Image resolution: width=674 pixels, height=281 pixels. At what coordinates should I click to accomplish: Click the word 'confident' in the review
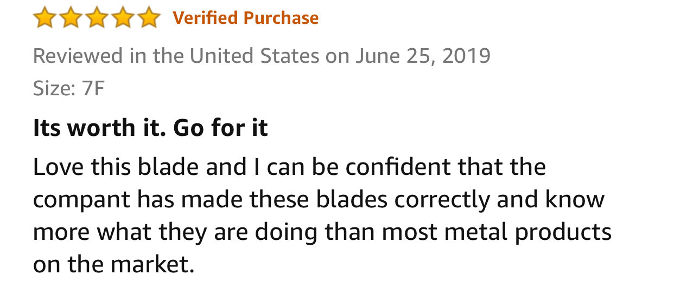pyautogui.click(x=398, y=167)
